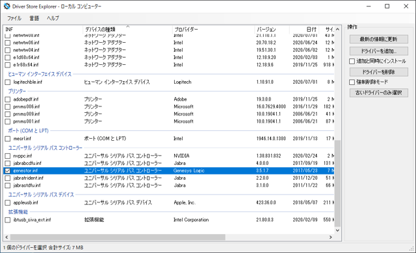Screen dimensions: 416x253
Task: Click the horizontal scrollbar thumb
Action: pos(118,237)
